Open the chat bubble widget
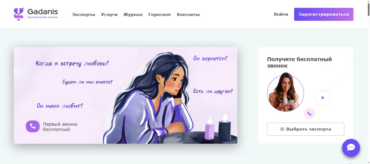 (x=351, y=148)
